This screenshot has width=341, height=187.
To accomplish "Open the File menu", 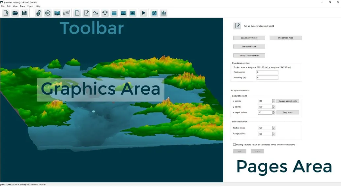I will [x=3, y=6].
